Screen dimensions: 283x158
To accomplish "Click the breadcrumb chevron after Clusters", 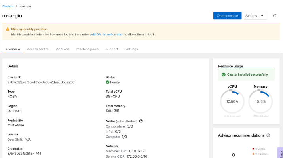I will coord(16,6).
